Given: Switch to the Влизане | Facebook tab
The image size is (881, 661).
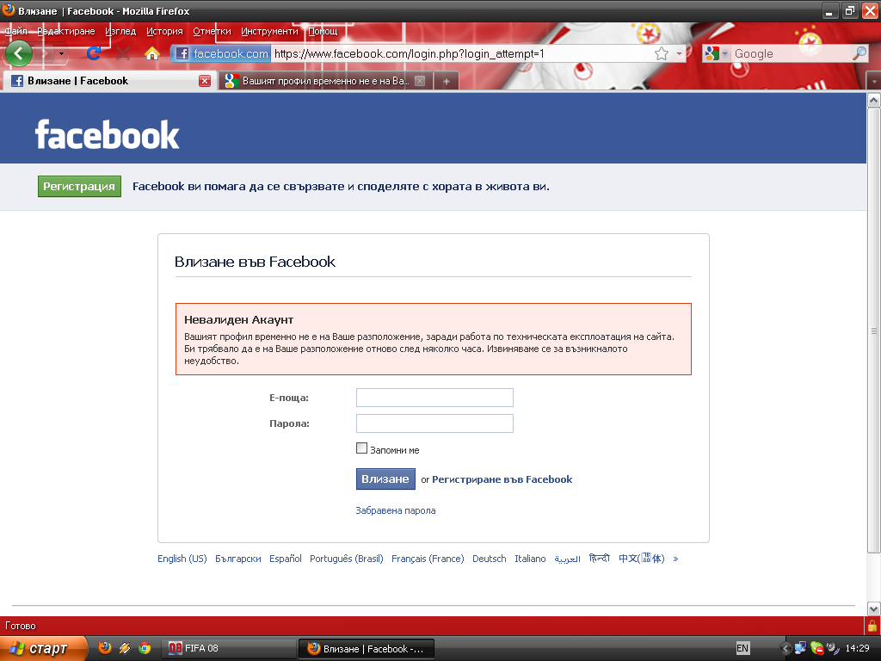Looking at the screenshot, I should pos(109,81).
